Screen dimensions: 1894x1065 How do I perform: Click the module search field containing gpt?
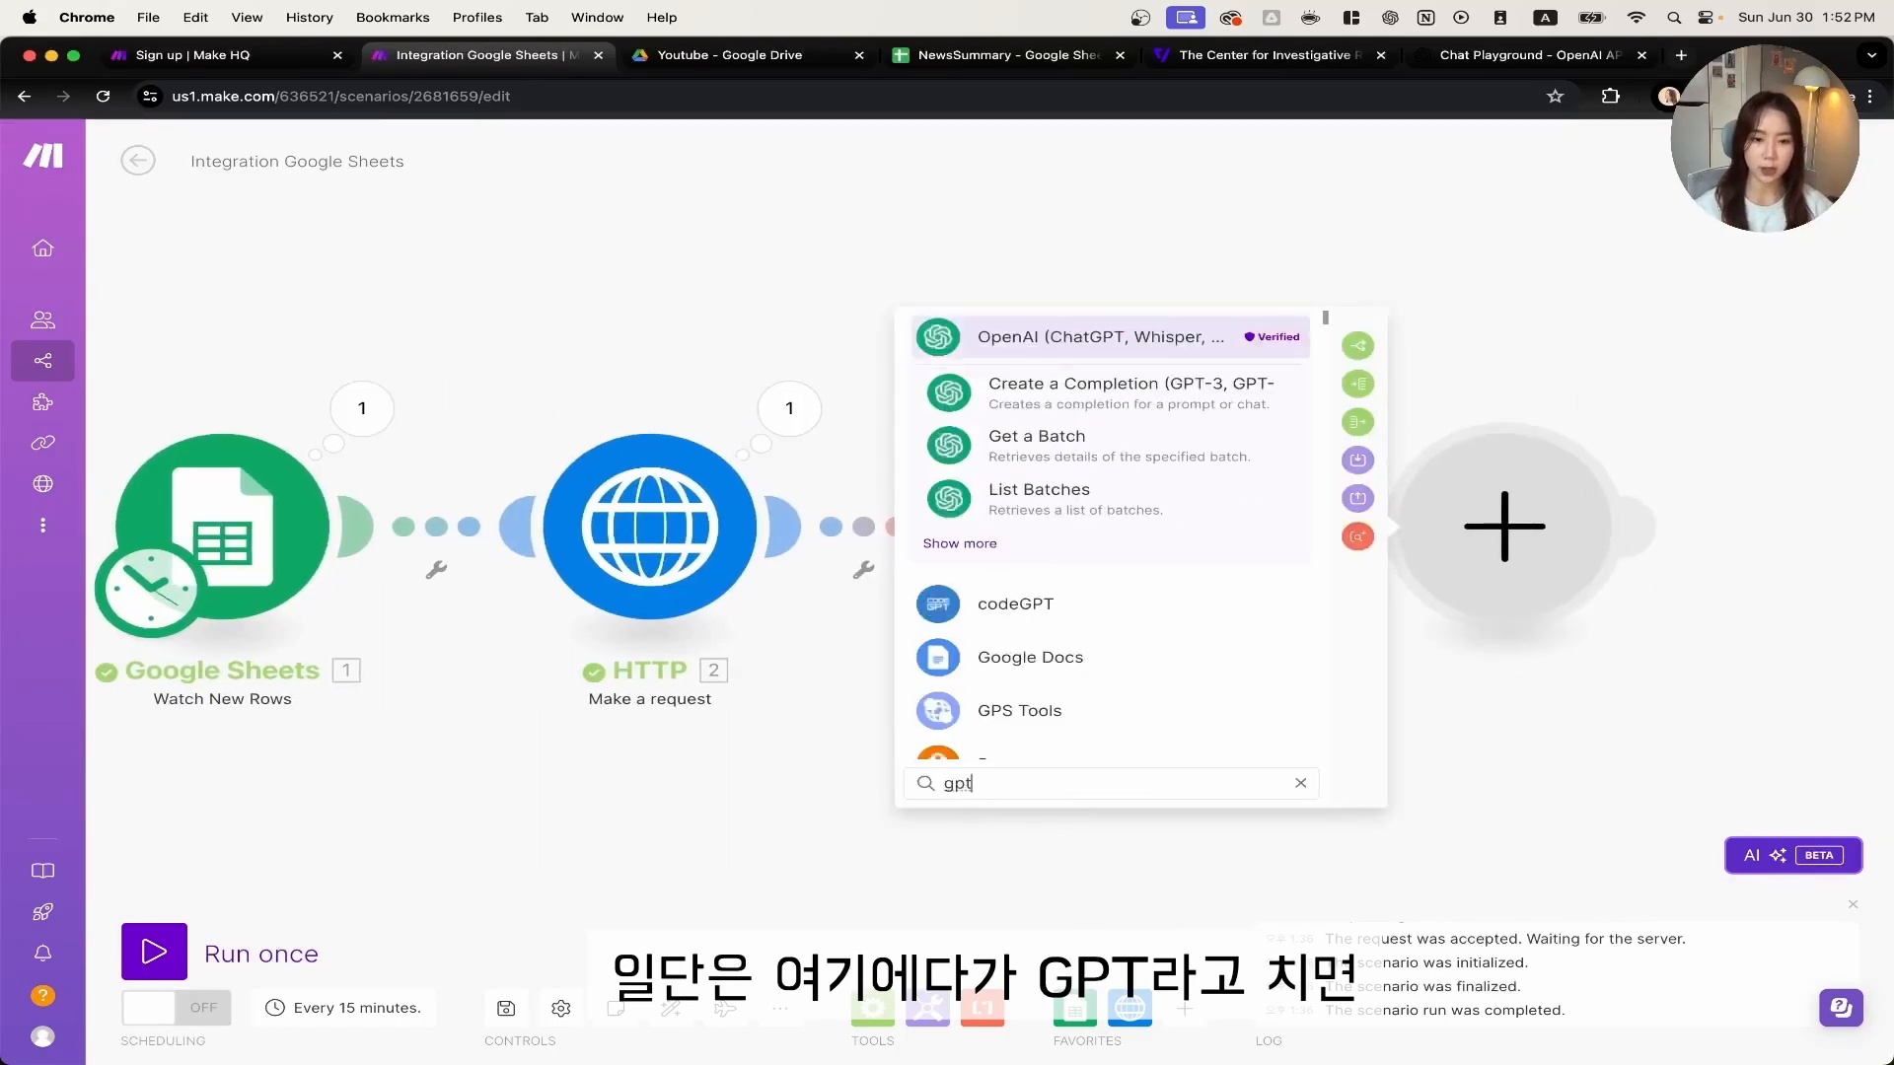(x=1111, y=783)
